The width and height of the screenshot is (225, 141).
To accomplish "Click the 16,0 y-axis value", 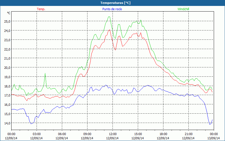I will point(7,104).
